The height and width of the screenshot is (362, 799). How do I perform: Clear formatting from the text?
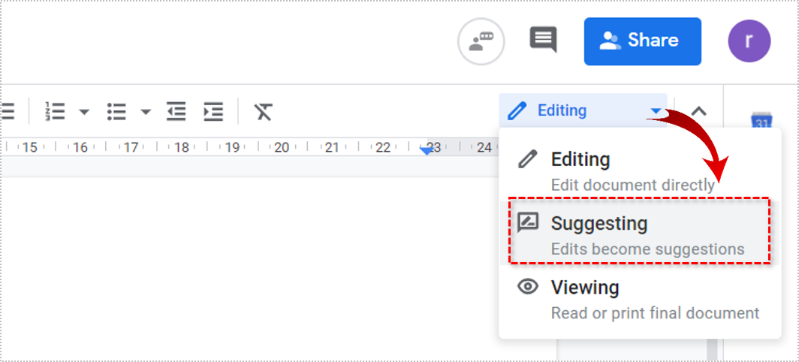[x=263, y=112]
